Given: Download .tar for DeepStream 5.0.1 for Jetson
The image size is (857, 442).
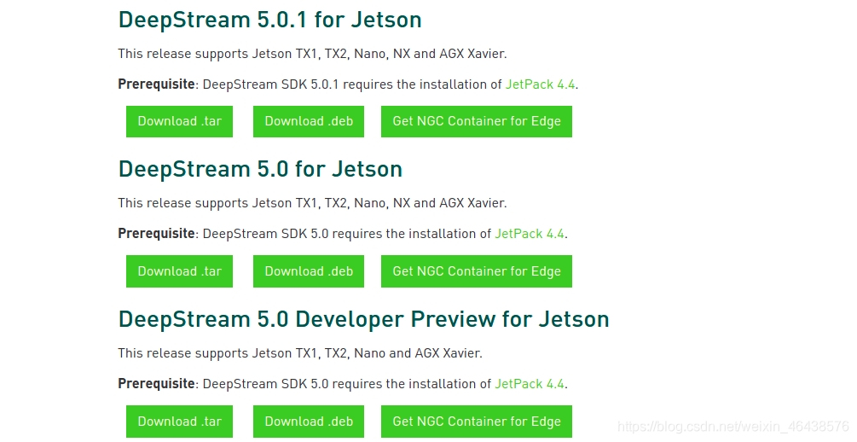Looking at the screenshot, I should pyautogui.click(x=179, y=121).
